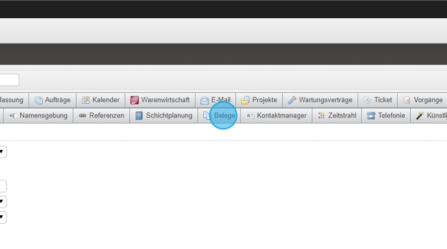Click the Schichtplanung book icon
Viewport: 447px width, 249px height.
(139, 116)
